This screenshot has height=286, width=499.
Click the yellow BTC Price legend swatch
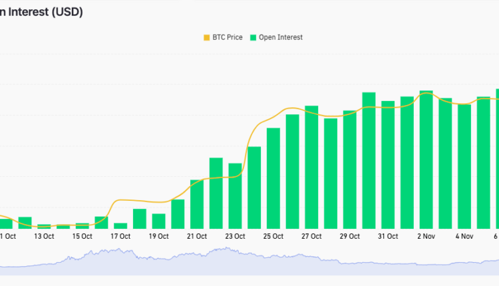pos(204,37)
